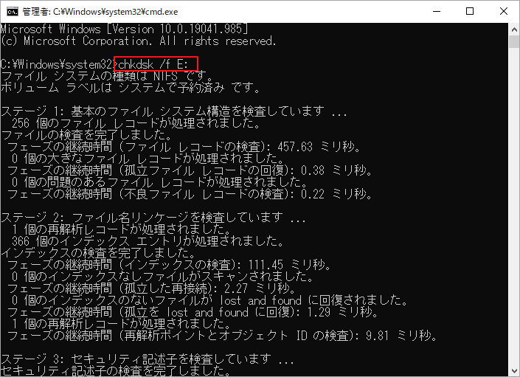This screenshot has height=377, width=520.
Task: Click the window title '管理者: C:¥Windows¥system32¥cmd.exe'
Action: [100, 12]
